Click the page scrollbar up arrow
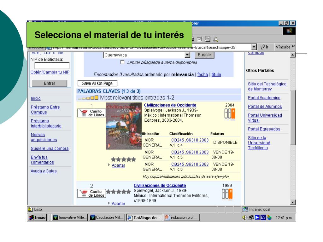Screen dimensions: 323x242 (x=293, y=55)
